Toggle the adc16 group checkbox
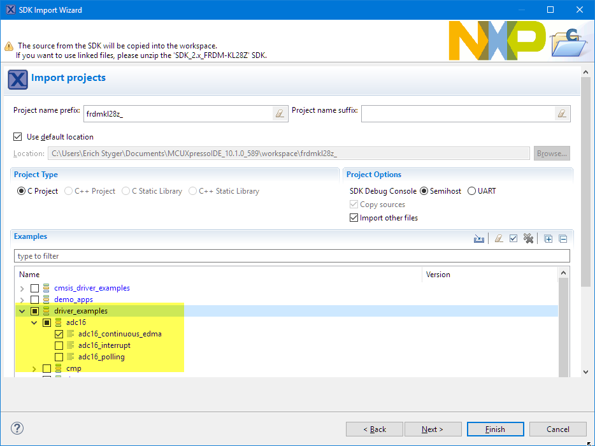The image size is (595, 446). [47, 322]
